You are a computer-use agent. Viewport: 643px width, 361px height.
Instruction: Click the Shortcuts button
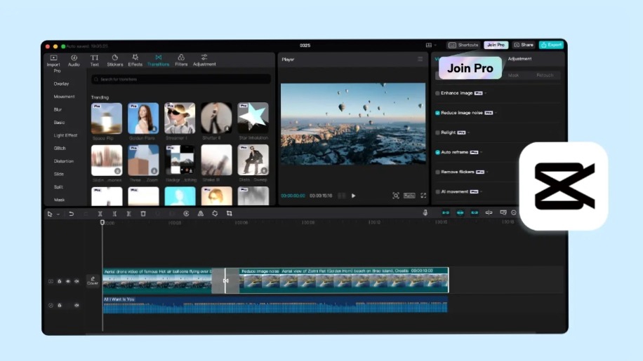click(x=463, y=45)
